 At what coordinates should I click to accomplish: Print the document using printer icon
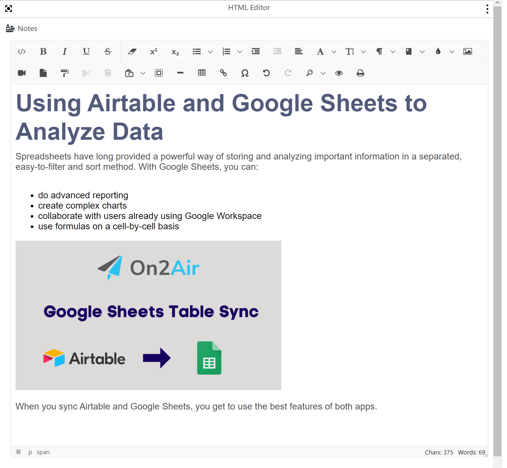point(360,73)
